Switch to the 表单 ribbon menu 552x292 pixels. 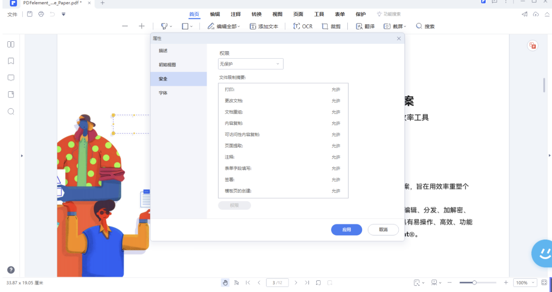tap(339, 14)
